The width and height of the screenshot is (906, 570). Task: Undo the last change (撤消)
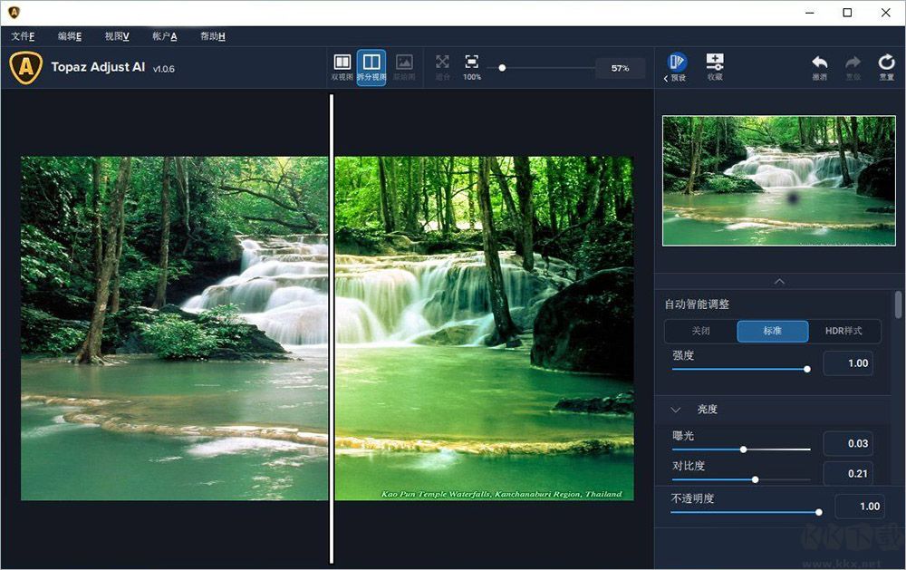coord(819,66)
